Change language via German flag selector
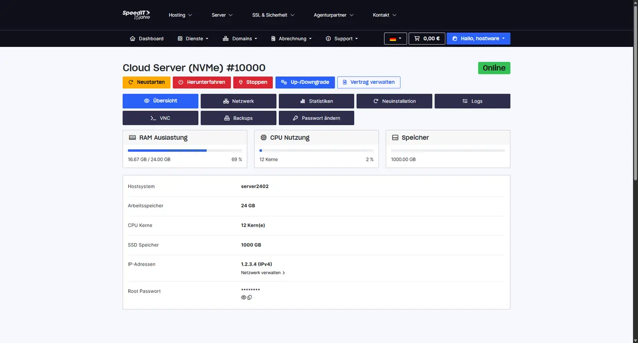This screenshot has width=638, height=343. 396,38
